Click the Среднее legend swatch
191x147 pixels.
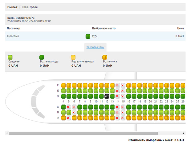(10, 57)
